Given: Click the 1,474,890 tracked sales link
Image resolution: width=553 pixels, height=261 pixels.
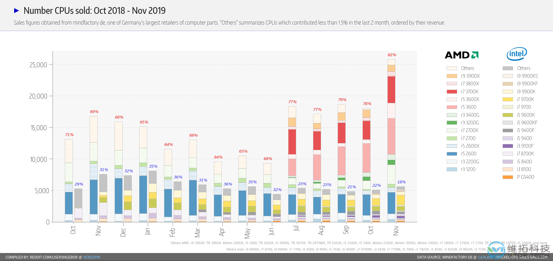Looking at the screenshot, I should click(486, 257).
